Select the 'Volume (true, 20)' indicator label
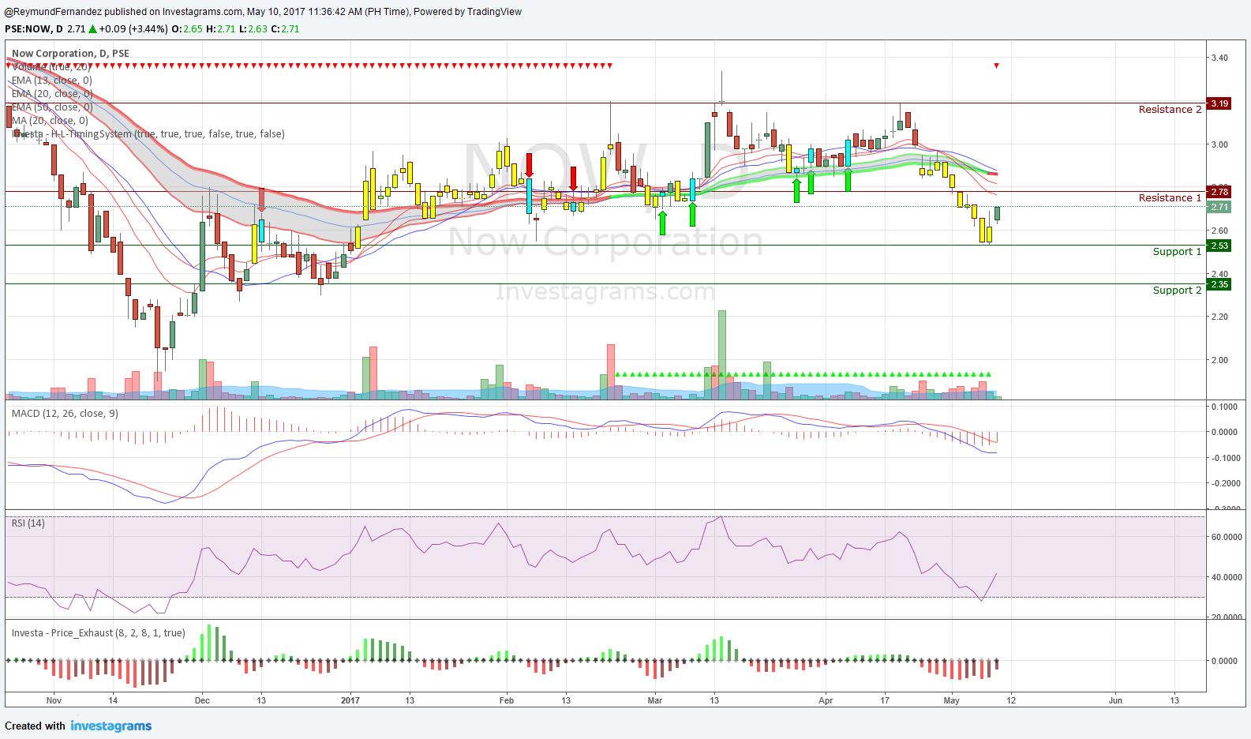 click(51, 67)
